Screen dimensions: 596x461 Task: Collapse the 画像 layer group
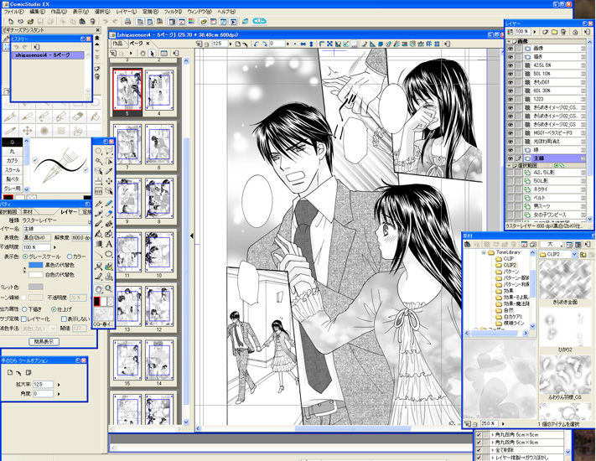[509, 41]
